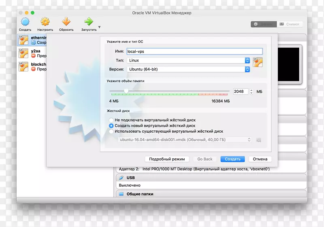This screenshot has height=227, width=324.
Task: Select Создать новый виртуальный жёсткий диск
Action: click(x=152, y=126)
